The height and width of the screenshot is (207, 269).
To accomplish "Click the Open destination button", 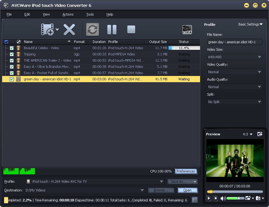I will [x=187, y=190].
